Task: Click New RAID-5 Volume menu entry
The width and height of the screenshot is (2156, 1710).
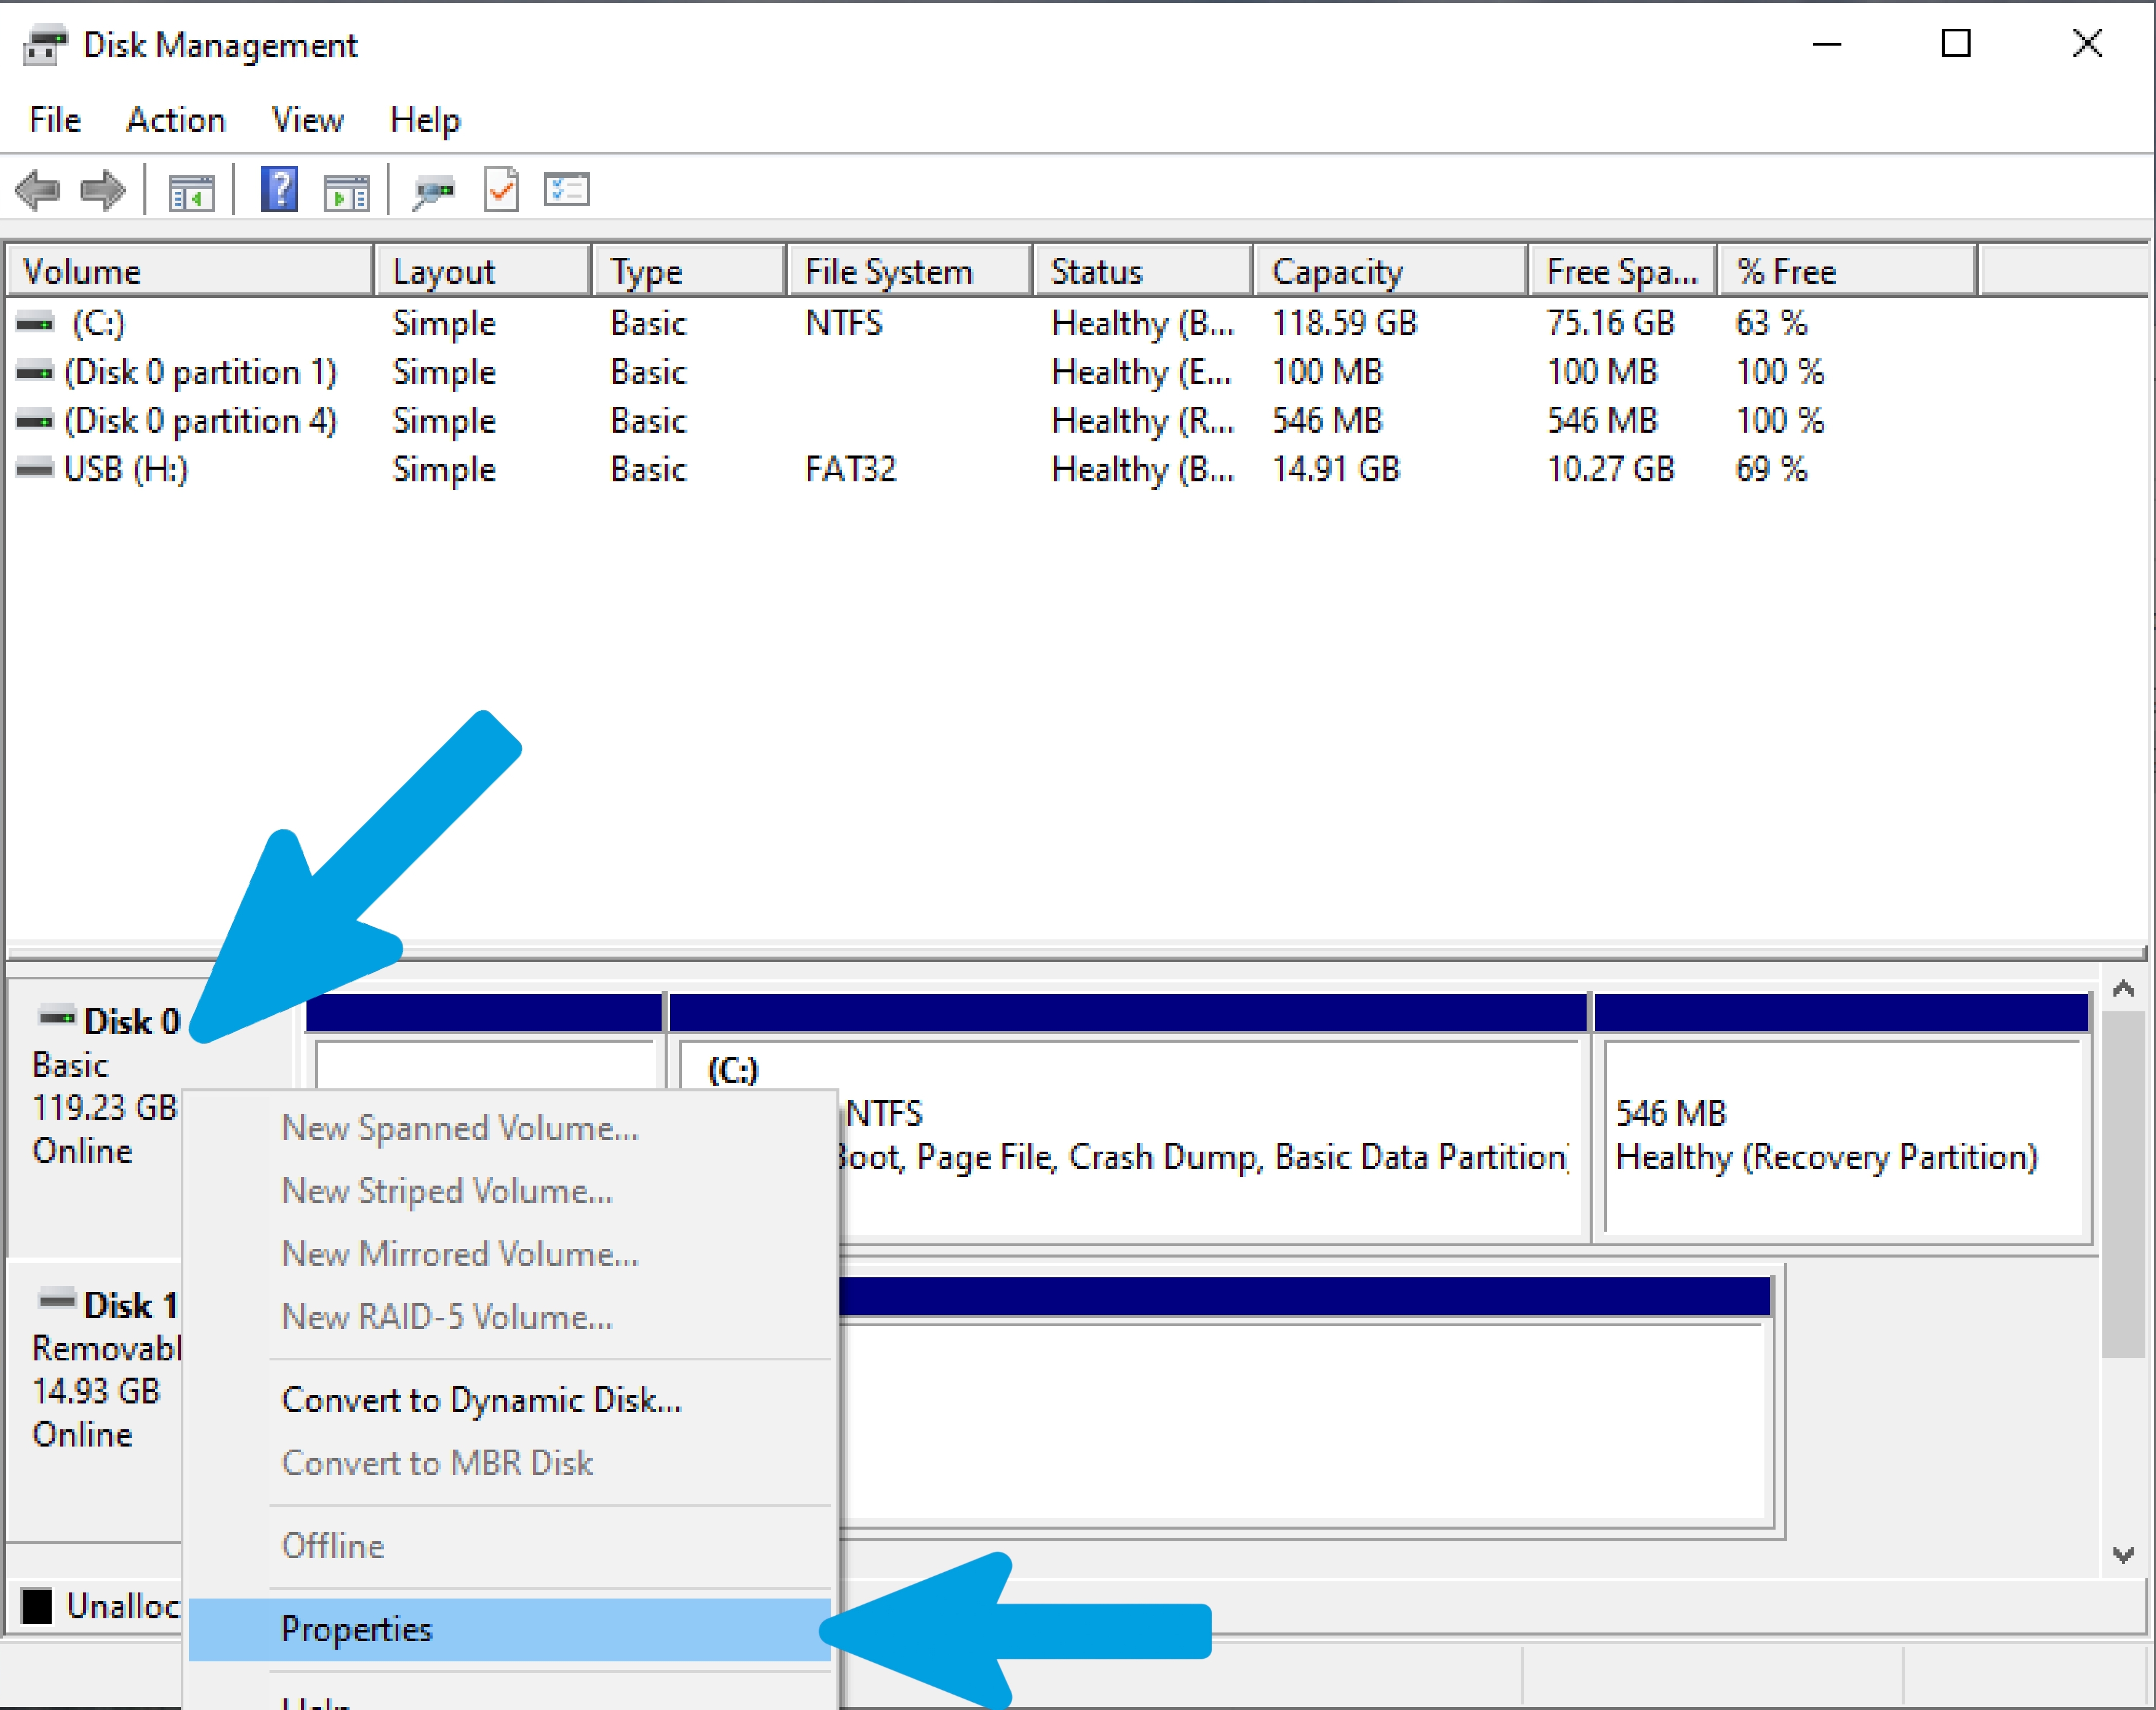Action: point(510,1317)
